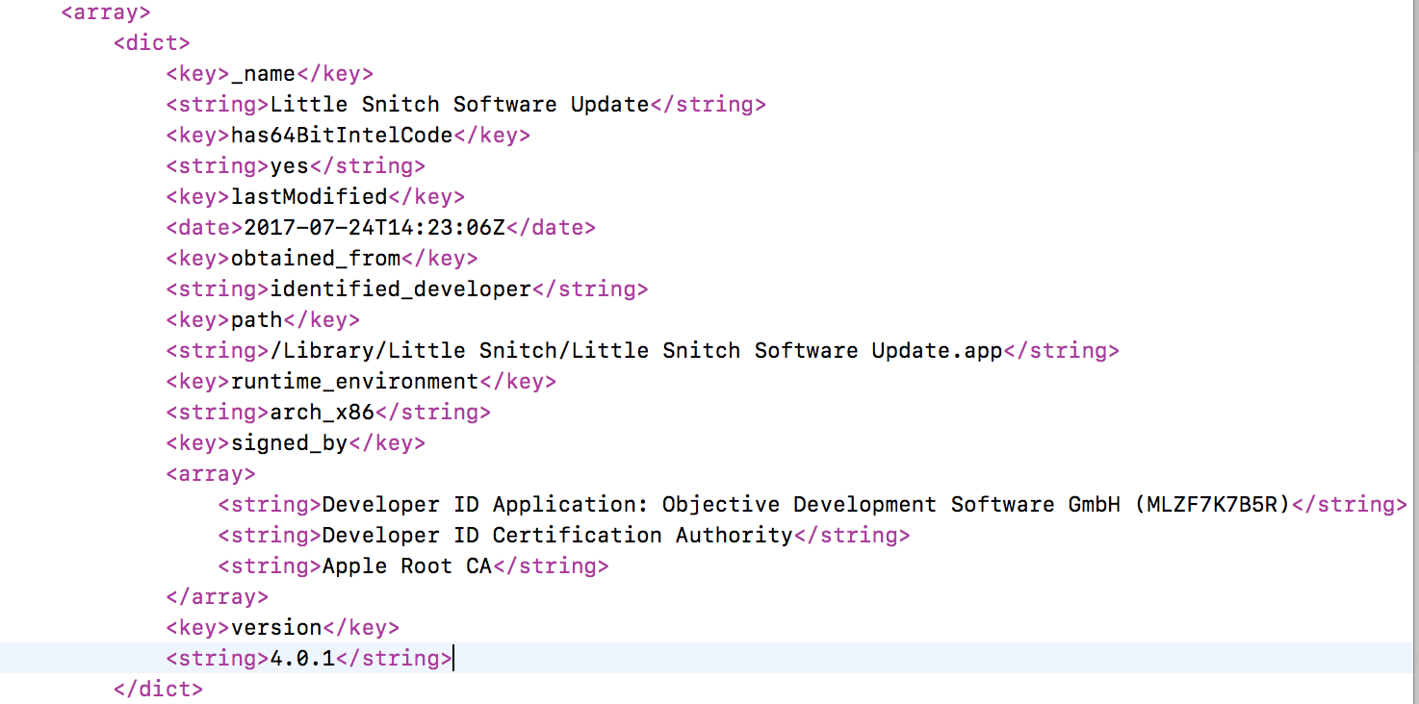
Task: Click the date value 2017-07-24T14:23:06Z
Action: point(374,228)
